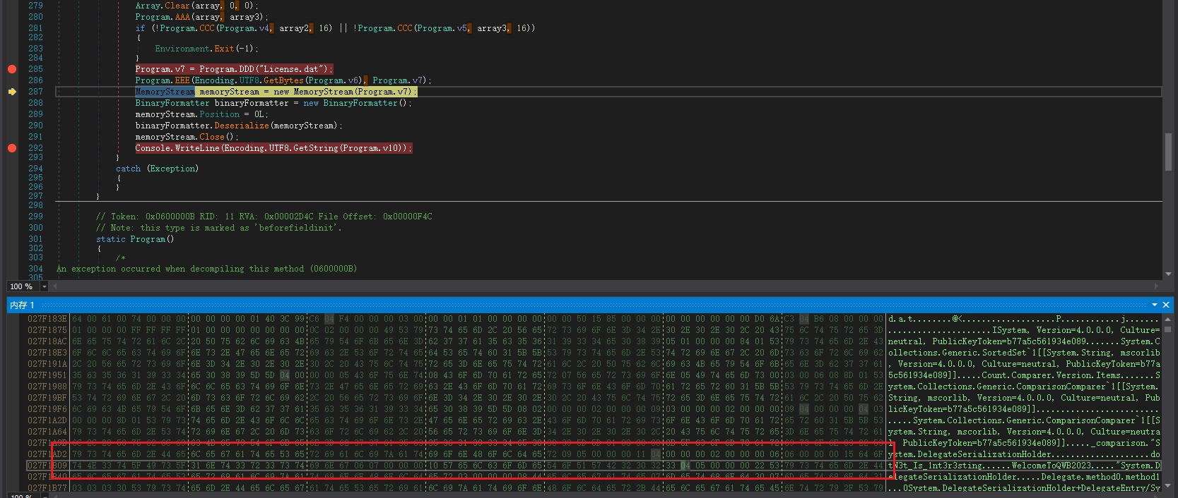Close the 内存 1 memory panel
This screenshot has width=1178, height=498.
click(1166, 305)
